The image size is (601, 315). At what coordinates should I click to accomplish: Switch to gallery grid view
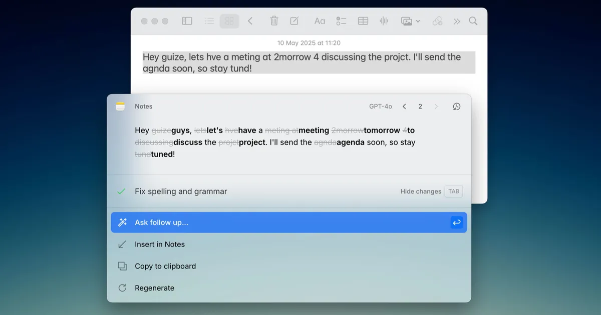[229, 21]
